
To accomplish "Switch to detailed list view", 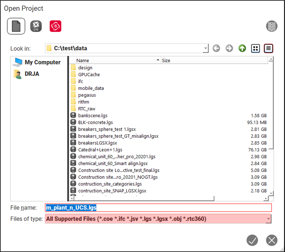I will pos(268,48).
